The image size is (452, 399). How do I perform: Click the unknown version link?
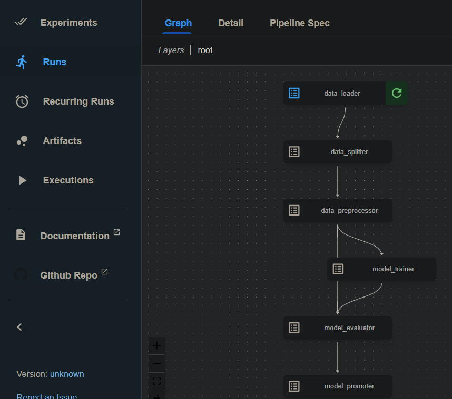(x=67, y=374)
